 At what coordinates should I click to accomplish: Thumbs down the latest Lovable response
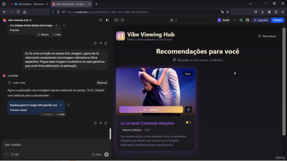click(x=100, y=123)
